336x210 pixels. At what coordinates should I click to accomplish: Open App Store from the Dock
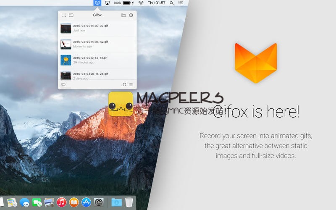(x=86, y=202)
